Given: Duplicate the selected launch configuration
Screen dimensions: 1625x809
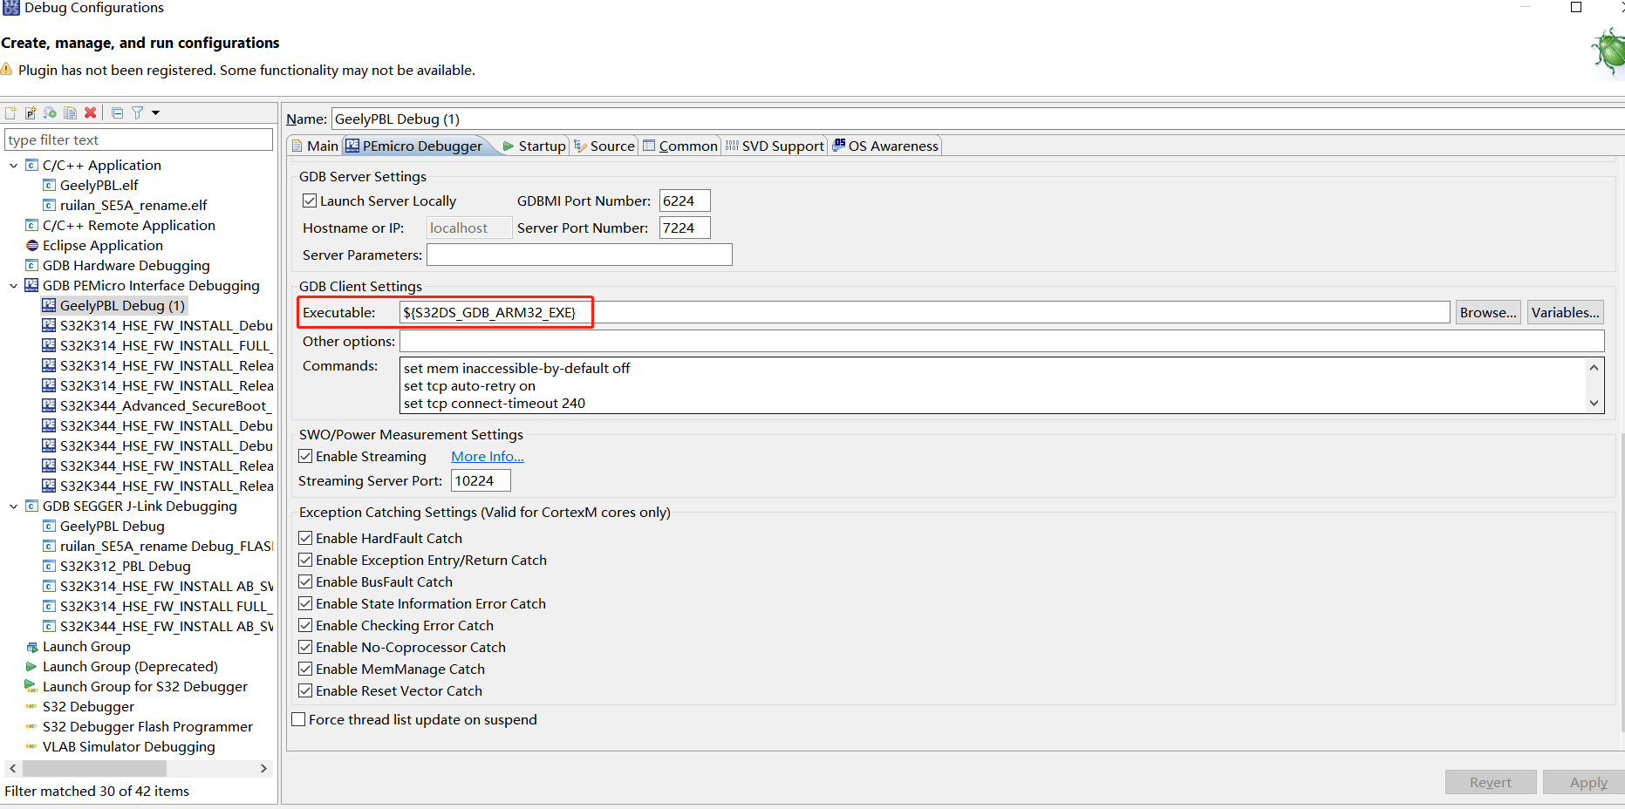Looking at the screenshot, I should [70, 112].
